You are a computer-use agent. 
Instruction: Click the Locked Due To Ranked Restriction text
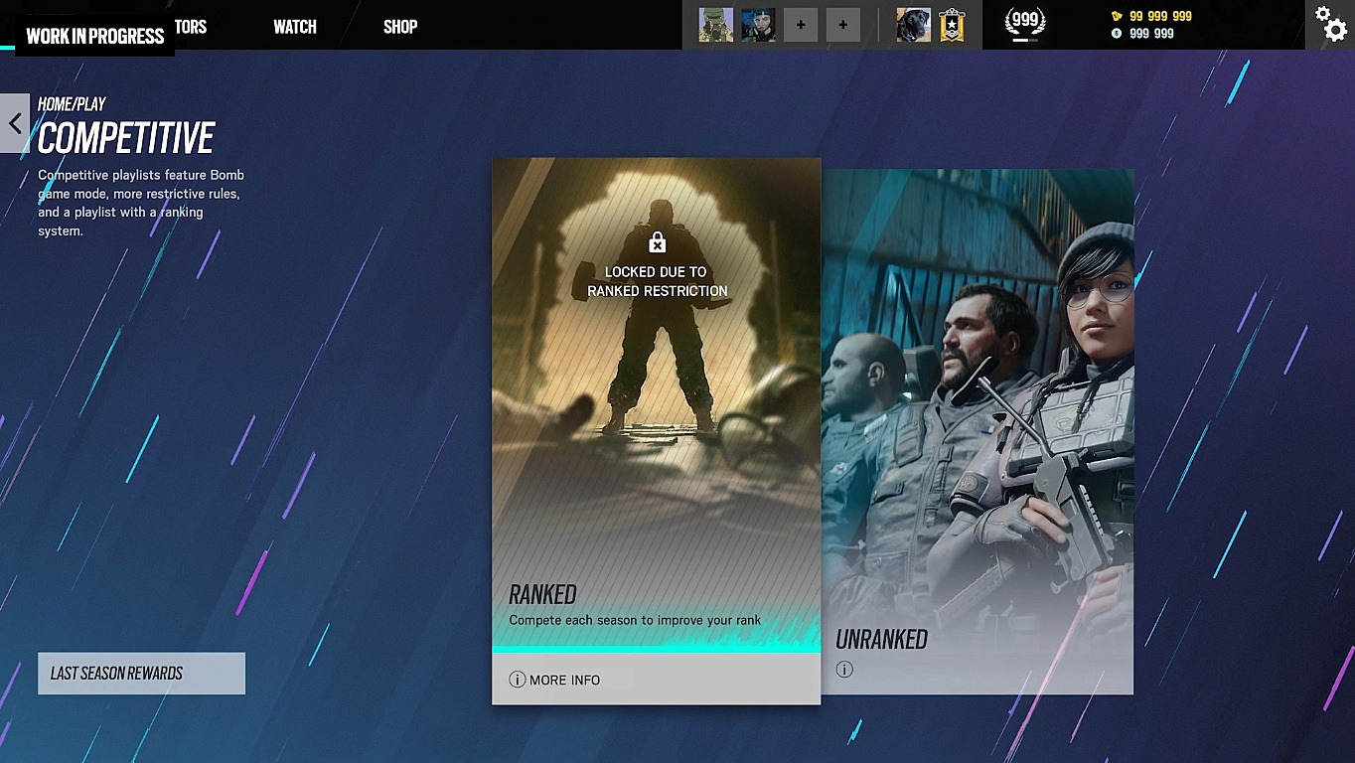click(657, 281)
